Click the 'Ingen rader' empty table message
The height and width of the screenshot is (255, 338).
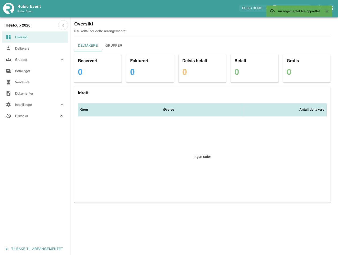tap(202, 157)
